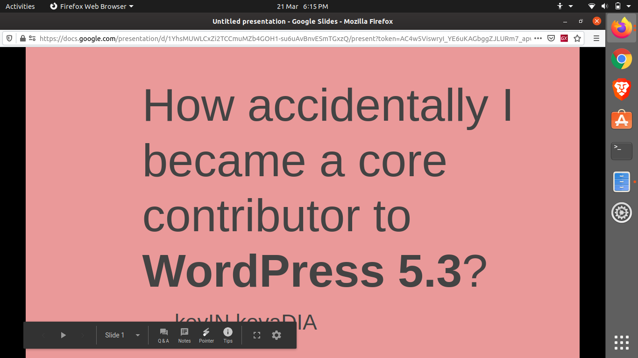Viewport: 638px width, 358px height.
Task: Launch Google Chrome from the dock
Action: point(622,59)
